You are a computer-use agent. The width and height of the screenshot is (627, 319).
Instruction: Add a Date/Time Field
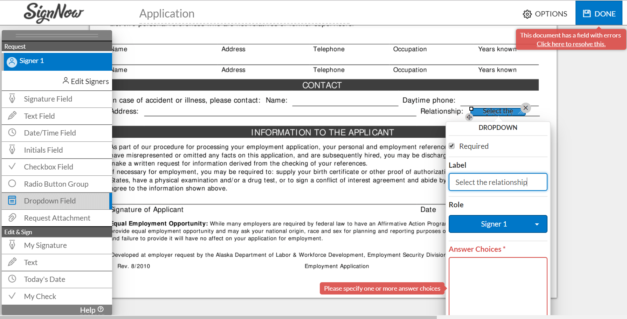57,133
